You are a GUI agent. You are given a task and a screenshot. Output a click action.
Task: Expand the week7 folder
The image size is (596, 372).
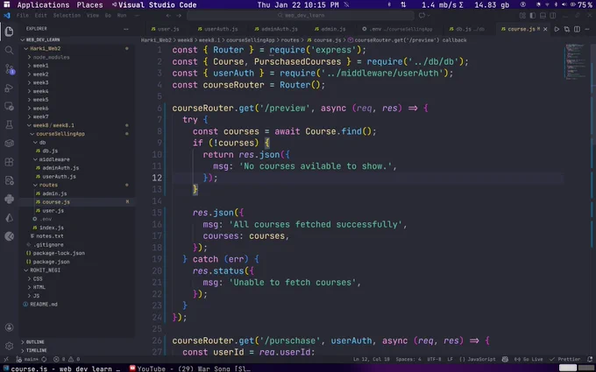click(x=77, y=117)
